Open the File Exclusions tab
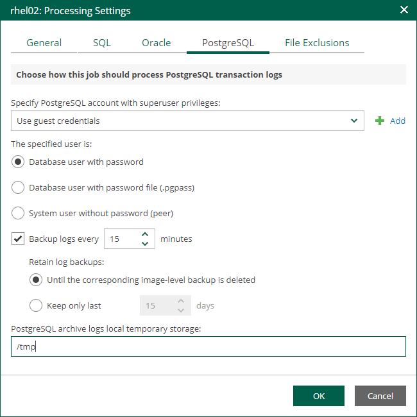The height and width of the screenshot is (417, 417). pos(317,43)
